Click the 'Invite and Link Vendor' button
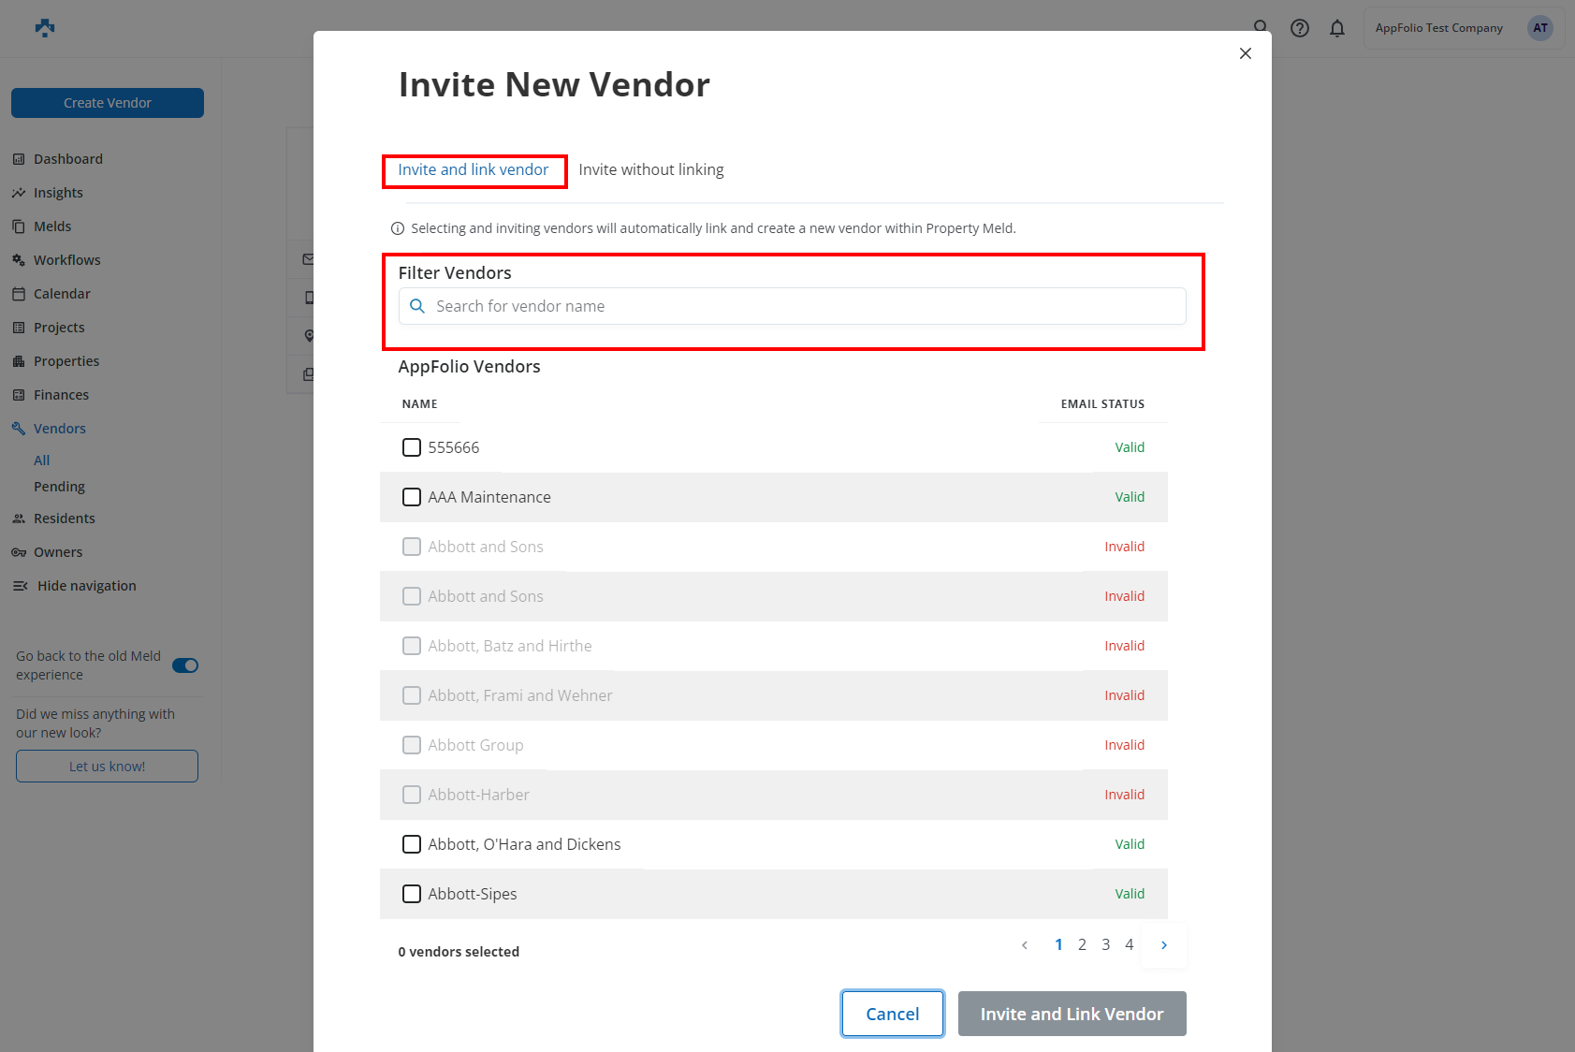Screen dimensions: 1575x1052 (x=1072, y=1014)
